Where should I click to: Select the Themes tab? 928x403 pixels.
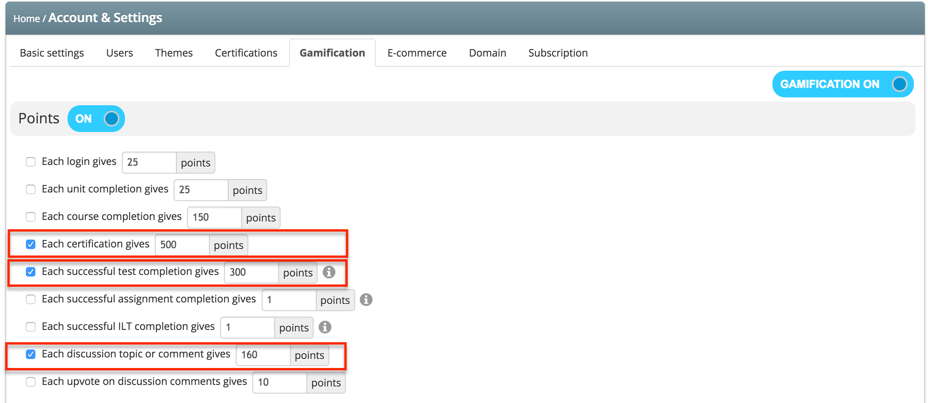click(174, 53)
